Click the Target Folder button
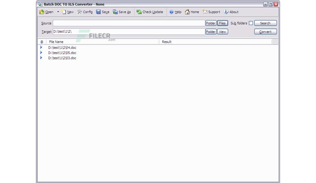Image resolution: width=316 pixels, height=183 pixels. point(211,32)
